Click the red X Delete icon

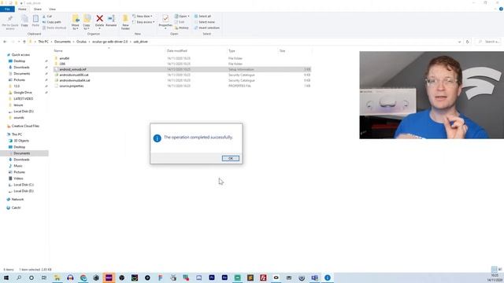pos(100,19)
